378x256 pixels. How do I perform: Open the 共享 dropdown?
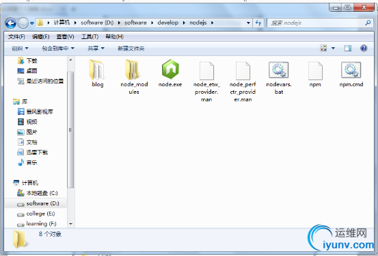click(x=96, y=49)
